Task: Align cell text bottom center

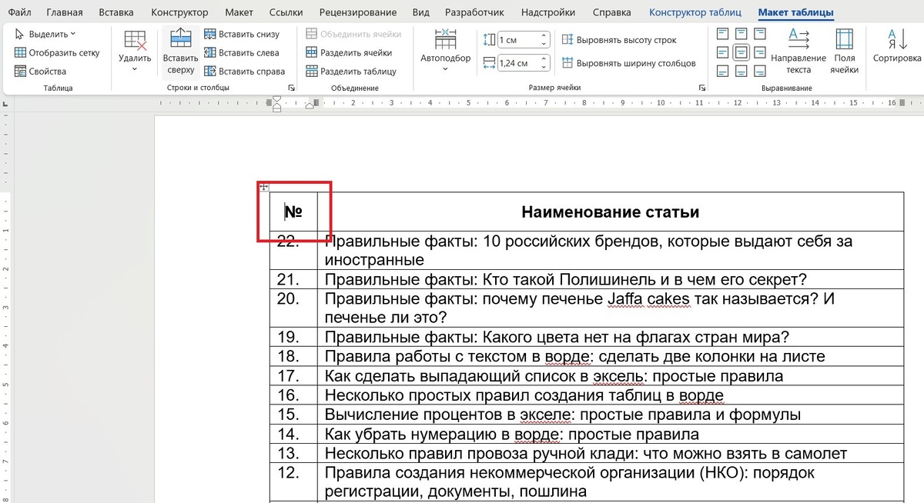Action: [741, 71]
